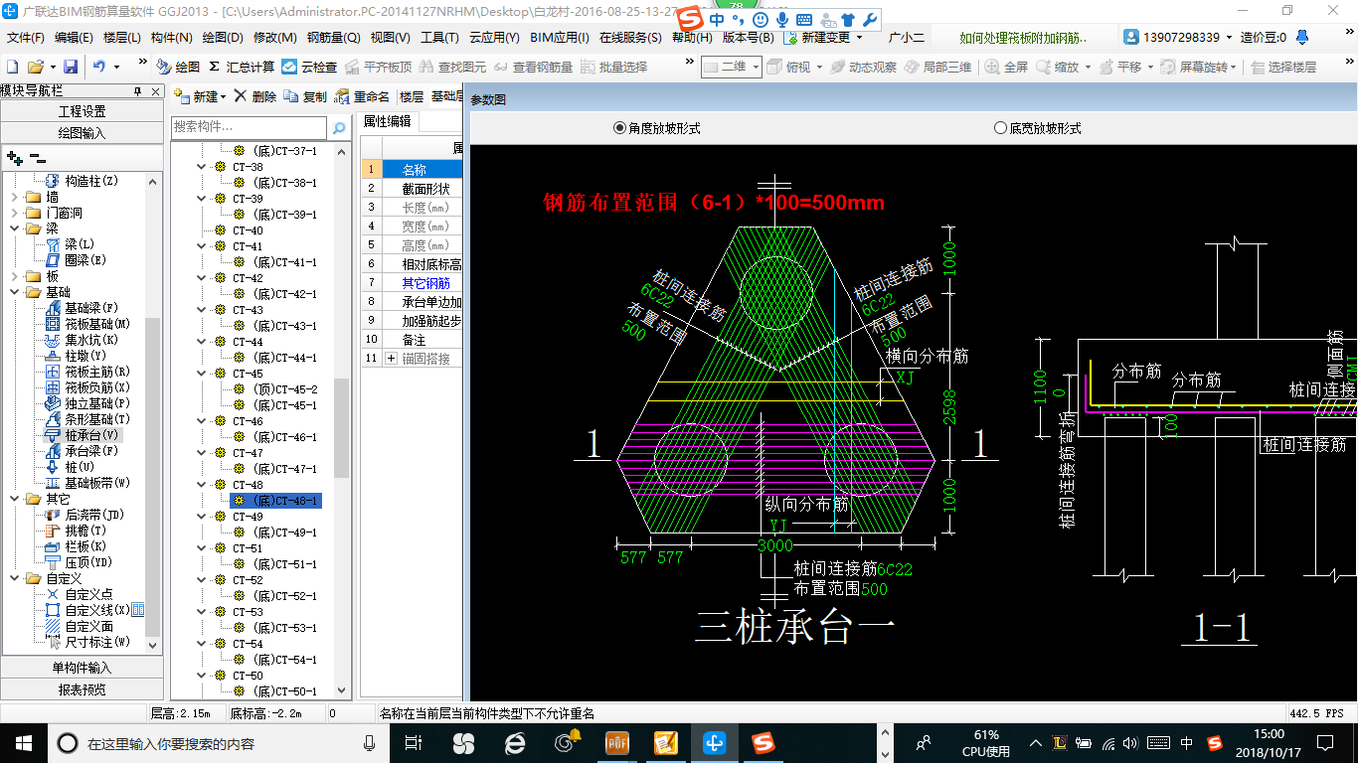The width and height of the screenshot is (1358, 763).
Task: Click 查看钢筋量 view rebar quantity
Action: point(533,67)
